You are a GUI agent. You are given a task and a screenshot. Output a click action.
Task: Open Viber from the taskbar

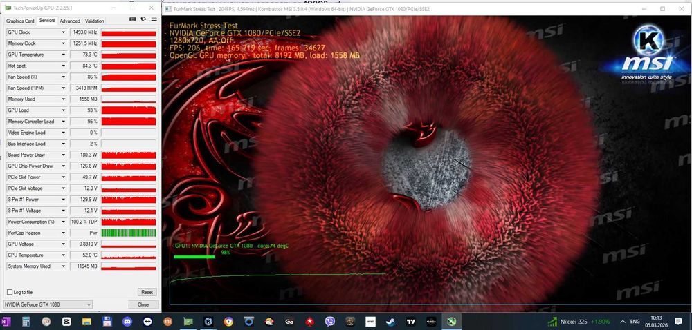pyautogui.click(x=329, y=322)
